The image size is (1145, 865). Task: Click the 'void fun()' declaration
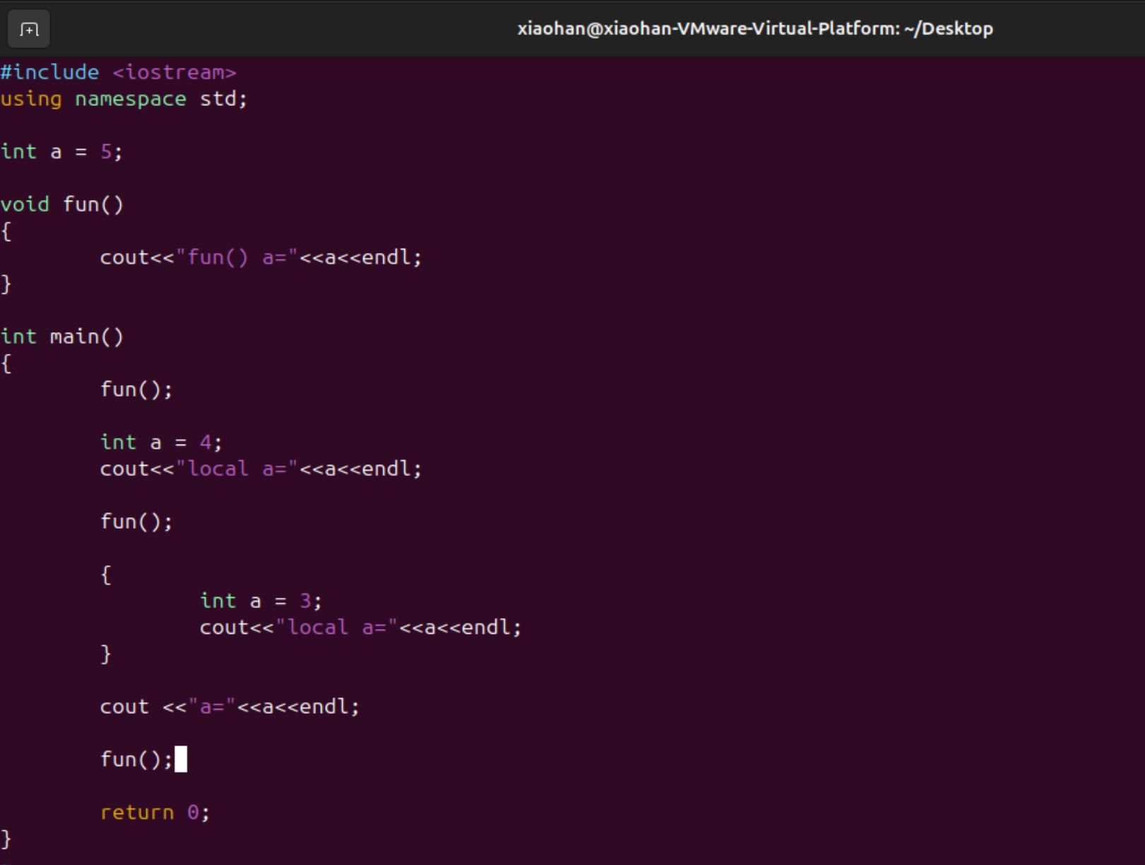62,205
